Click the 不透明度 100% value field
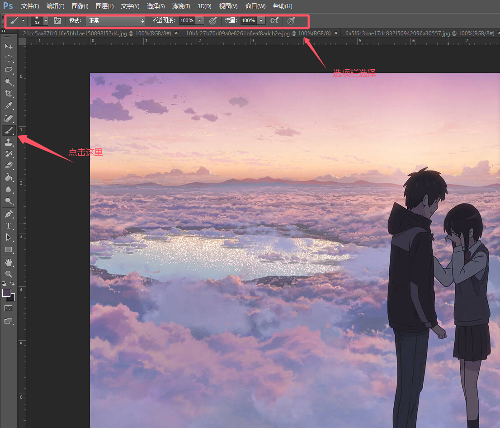This screenshot has height=428, width=500. pyautogui.click(x=187, y=21)
